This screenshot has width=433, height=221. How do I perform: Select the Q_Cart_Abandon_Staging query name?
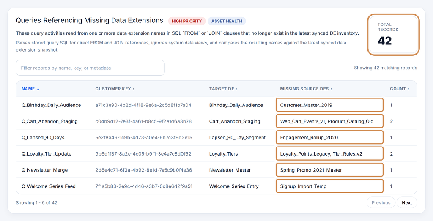[50, 121]
